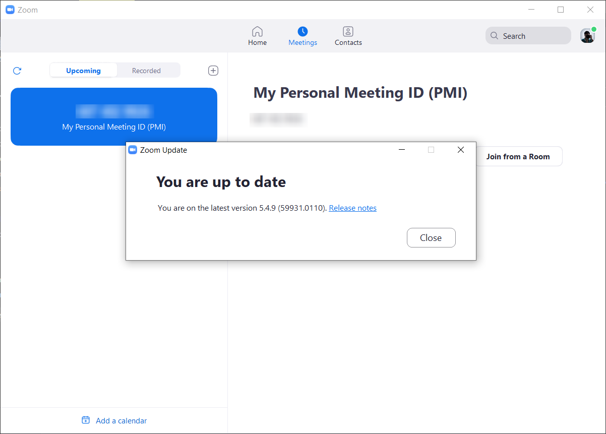Open the profile avatar menu
The width and height of the screenshot is (606, 434).
[x=587, y=36]
